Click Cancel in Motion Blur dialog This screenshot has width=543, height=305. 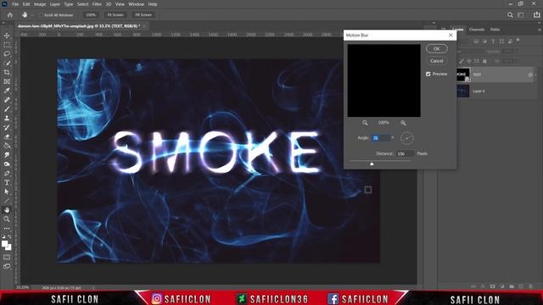click(x=437, y=61)
